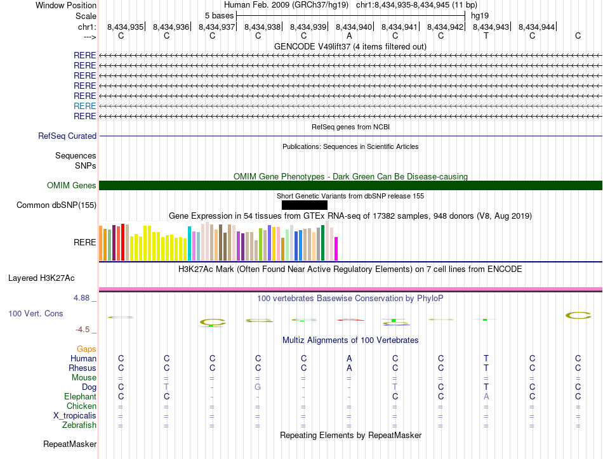Screen dimensions: 603x459
Task: Click the pink H3K27Ac signal band
Action: tap(350, 289)
